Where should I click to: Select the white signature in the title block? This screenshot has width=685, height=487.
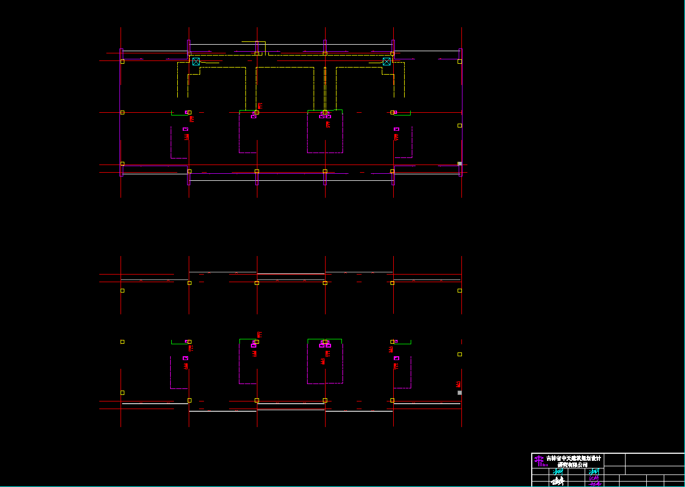click(557, 481)
